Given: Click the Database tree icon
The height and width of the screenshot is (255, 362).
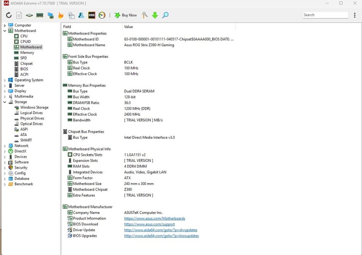Looking at the screenshot, I should click(10, 179).
